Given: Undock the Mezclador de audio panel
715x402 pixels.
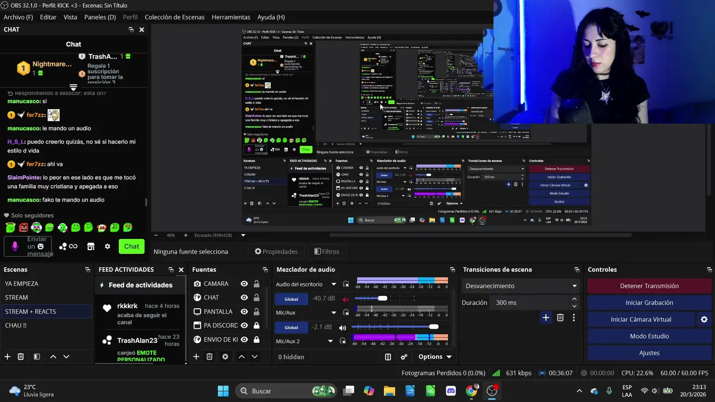Looking at the screenshot, I should [452, 270].
